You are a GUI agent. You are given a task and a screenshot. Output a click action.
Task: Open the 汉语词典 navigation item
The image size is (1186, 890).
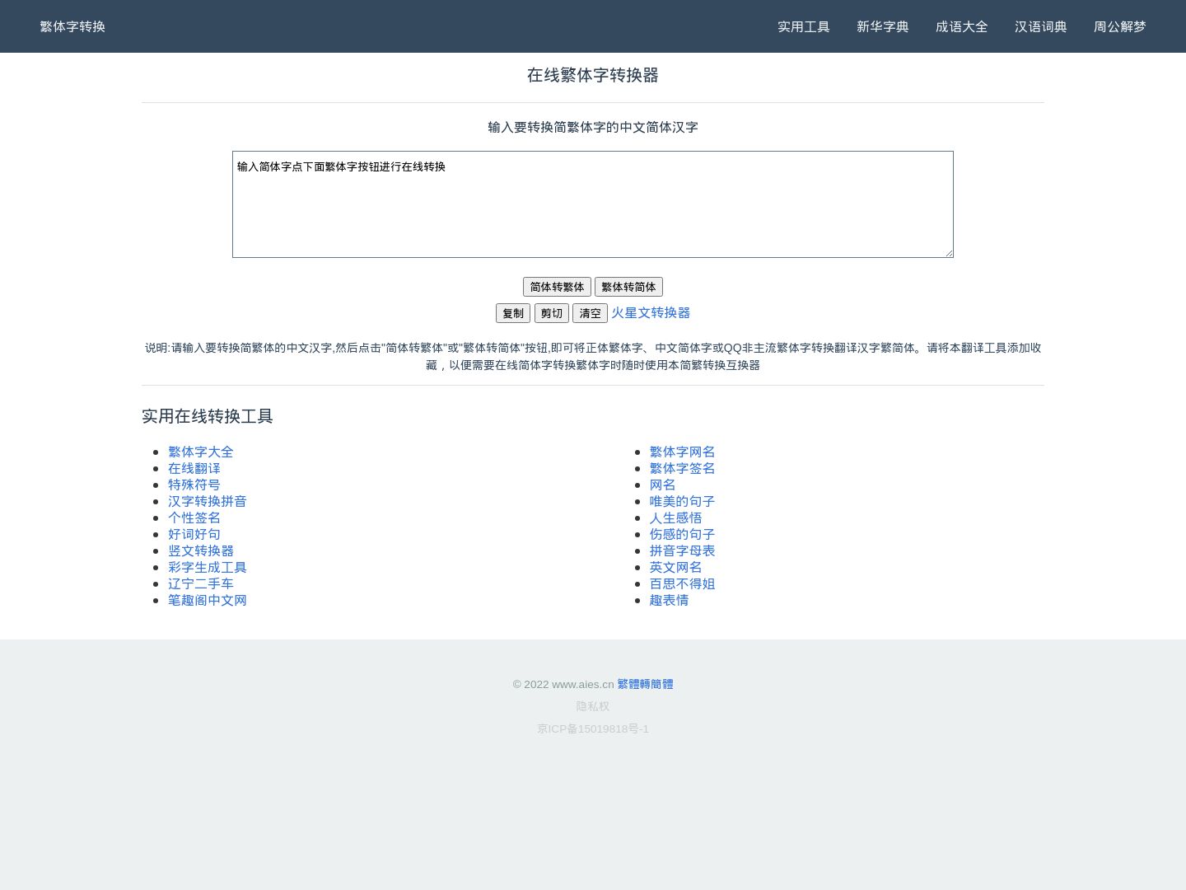pos(1040,26)
